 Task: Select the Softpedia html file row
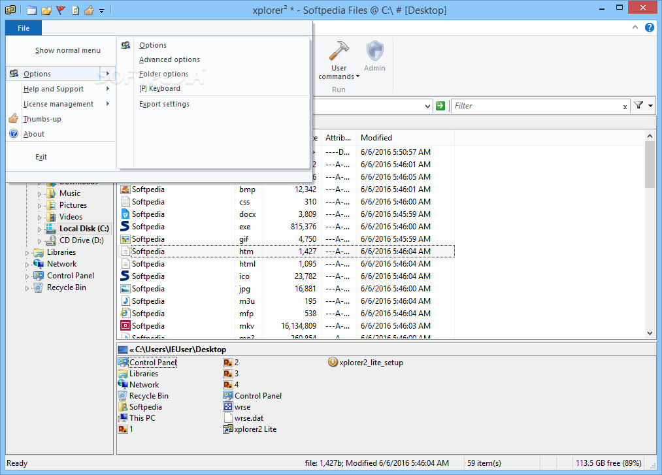[286, 264]
